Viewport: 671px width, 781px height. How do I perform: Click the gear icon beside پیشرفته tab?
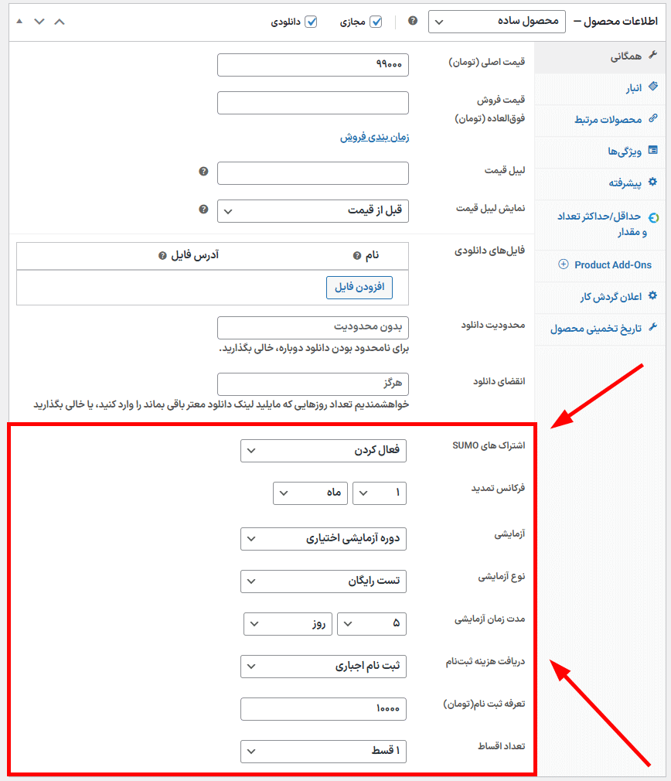click(x=653, y=182)
